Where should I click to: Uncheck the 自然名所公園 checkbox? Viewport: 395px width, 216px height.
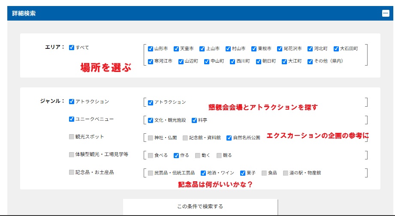[229, 138]
